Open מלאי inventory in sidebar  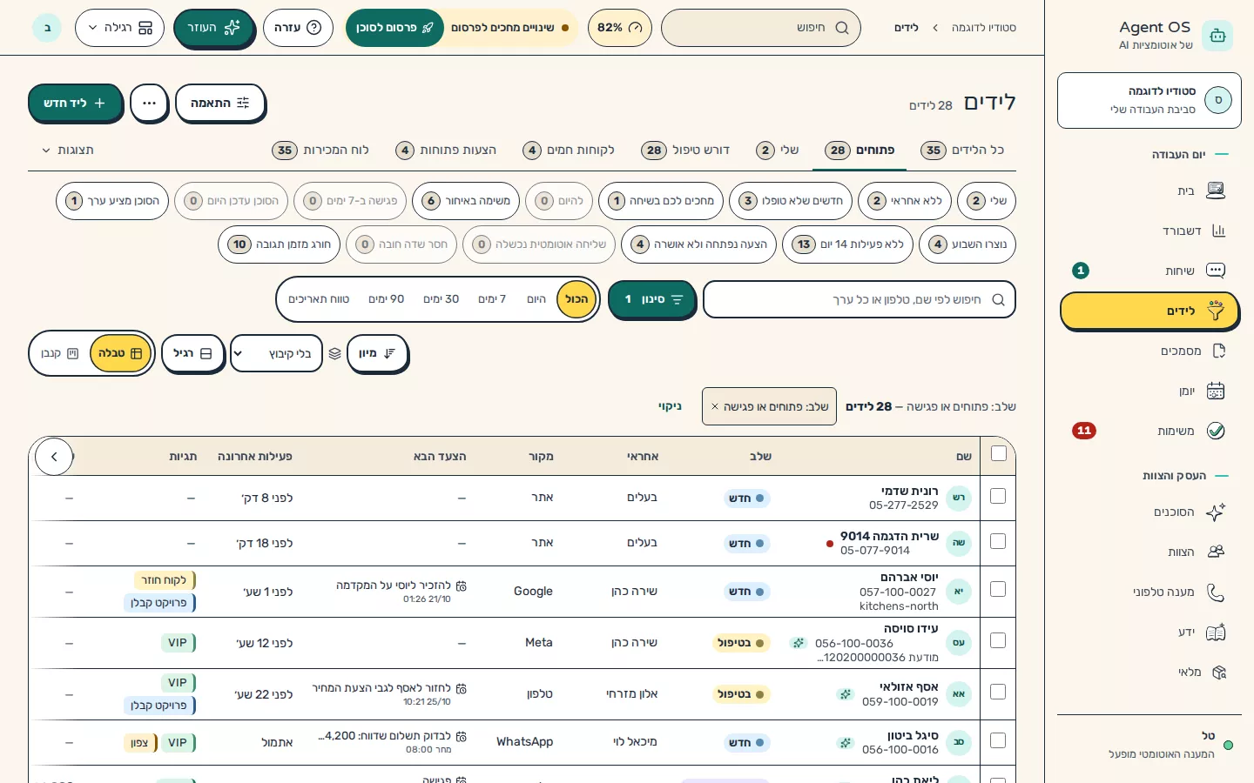tap(1149, 672)
